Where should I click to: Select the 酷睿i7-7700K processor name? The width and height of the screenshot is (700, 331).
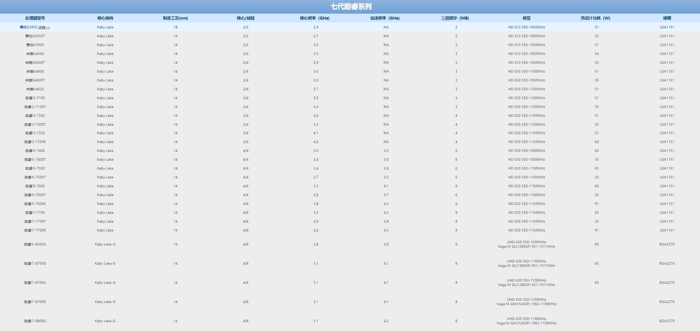pos(35,230)
